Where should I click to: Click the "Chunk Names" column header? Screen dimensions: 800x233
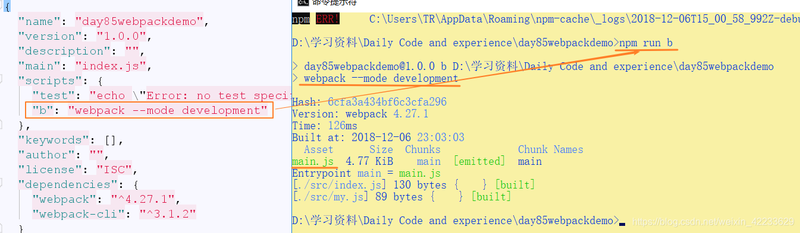[x=551, y=149]
